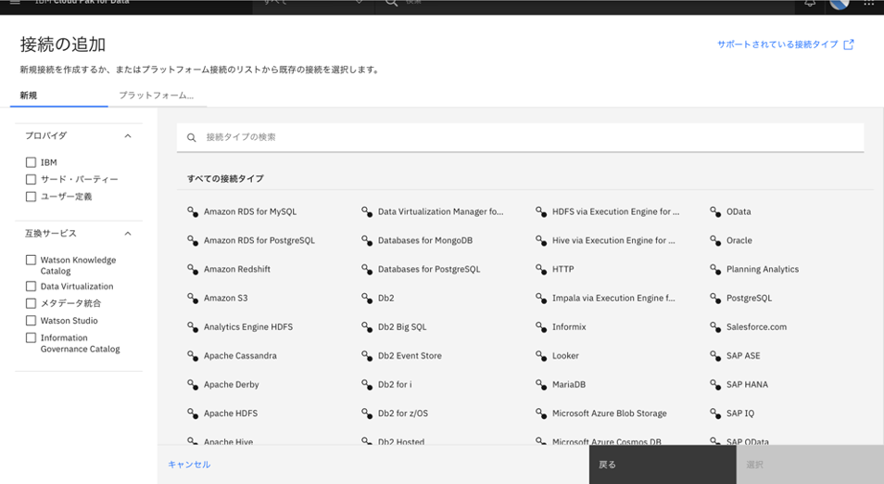Check the Information Governance Catalog checkbox

point(31,338)
